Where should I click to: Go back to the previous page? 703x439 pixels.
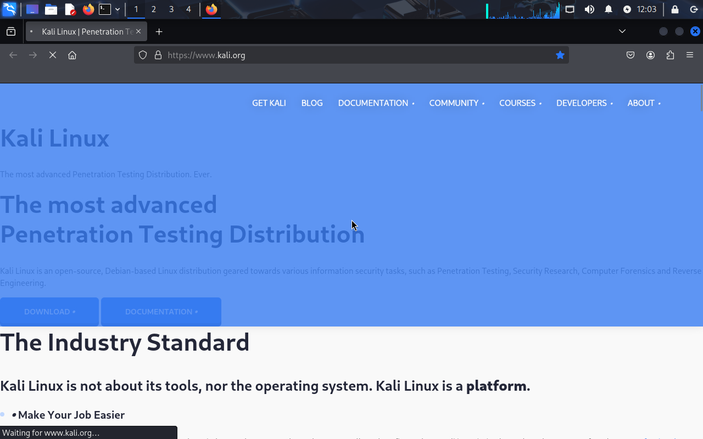pyautogui.click(x=13, y=55)
